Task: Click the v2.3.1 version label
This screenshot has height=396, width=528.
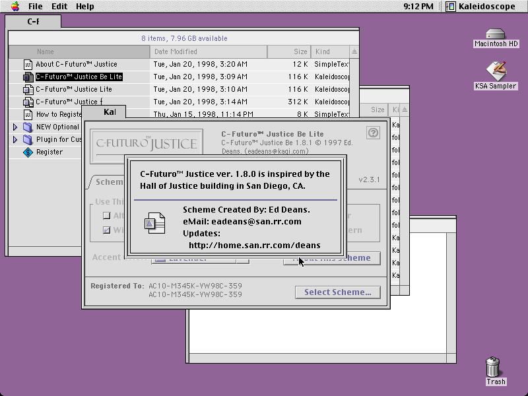Action: point(369,180)
